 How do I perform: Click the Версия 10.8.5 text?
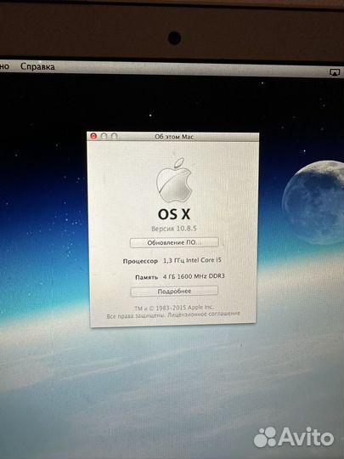tap(174, 229)
